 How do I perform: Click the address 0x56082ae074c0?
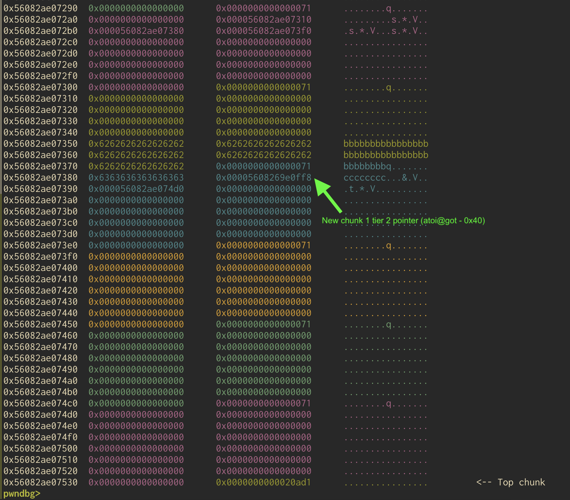[x=40, y=403]
